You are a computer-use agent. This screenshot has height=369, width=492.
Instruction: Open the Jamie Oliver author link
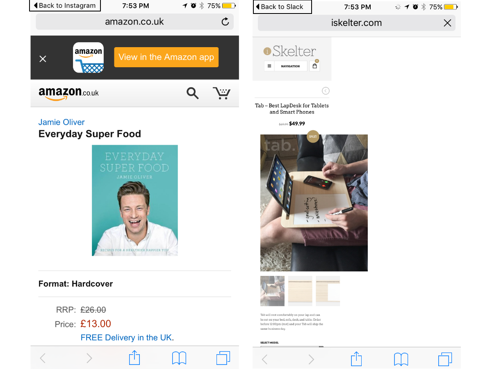pyautogui.click(x=61, y=122)
